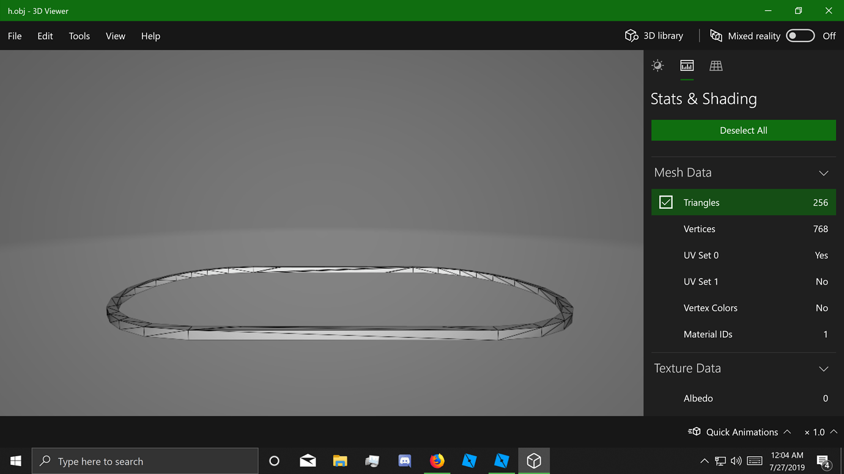The width and height of the screenshot is (844, 474).
Task: Click the Type here to search field
Action: point(145,461)
